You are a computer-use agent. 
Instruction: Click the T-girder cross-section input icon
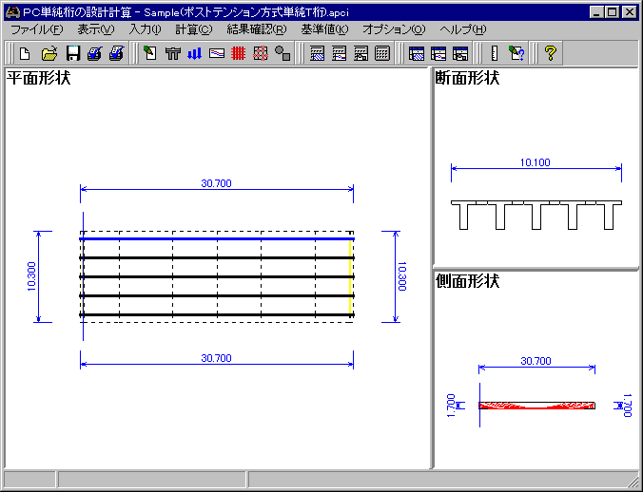coord(173,54)
